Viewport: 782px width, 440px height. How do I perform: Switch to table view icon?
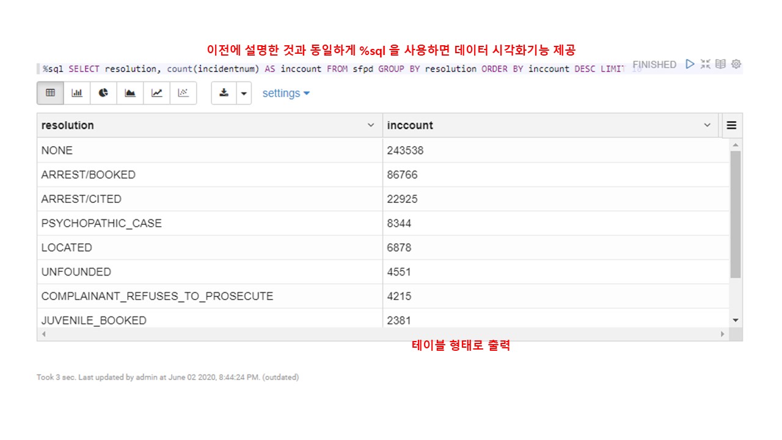[51, 93]
